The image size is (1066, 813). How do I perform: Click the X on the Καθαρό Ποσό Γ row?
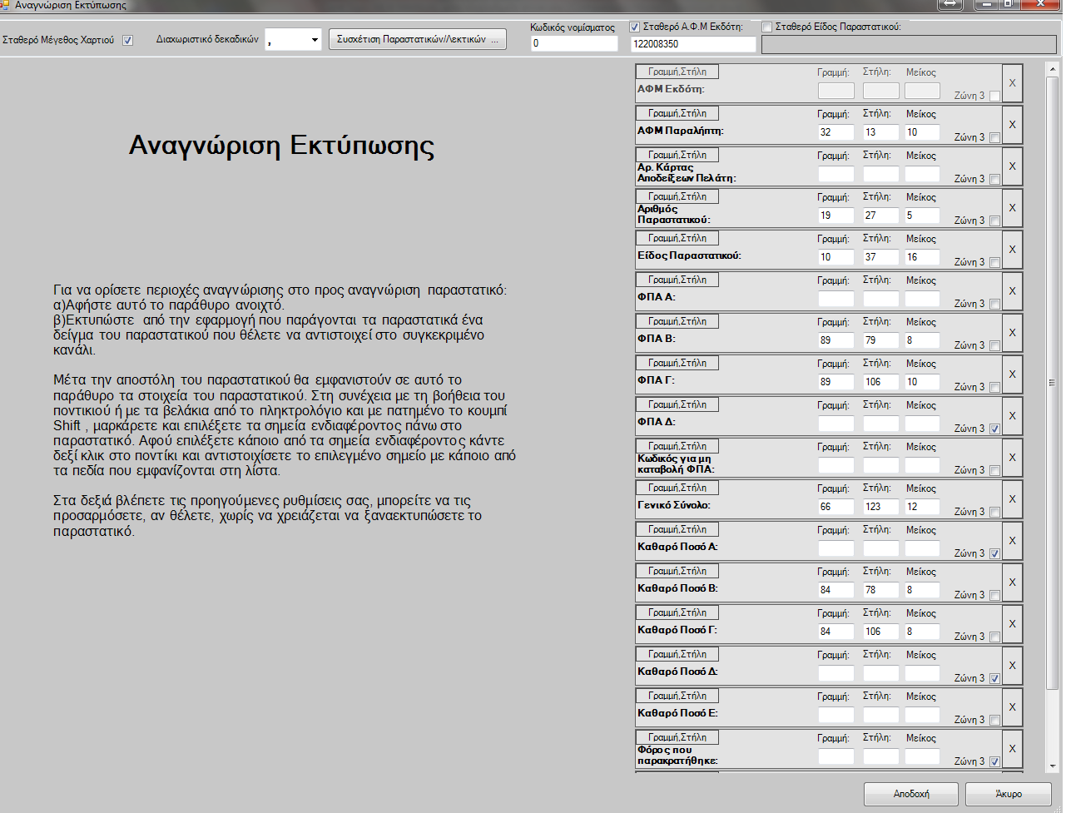point(1012,624)
